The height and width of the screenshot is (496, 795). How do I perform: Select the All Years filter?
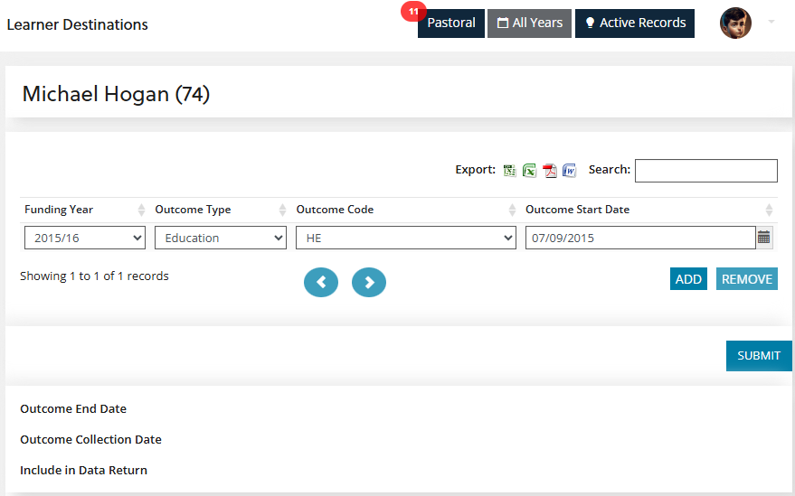point(529,23)
